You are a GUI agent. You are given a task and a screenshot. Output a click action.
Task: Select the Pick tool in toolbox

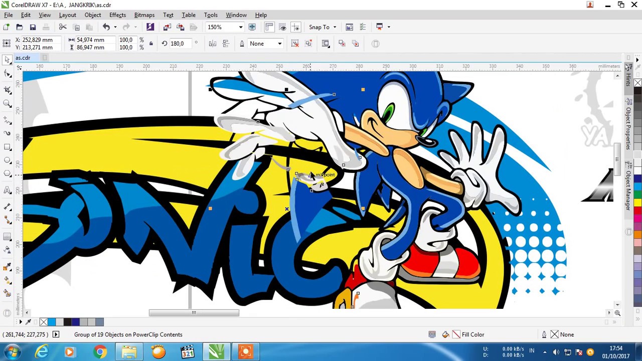8,60
